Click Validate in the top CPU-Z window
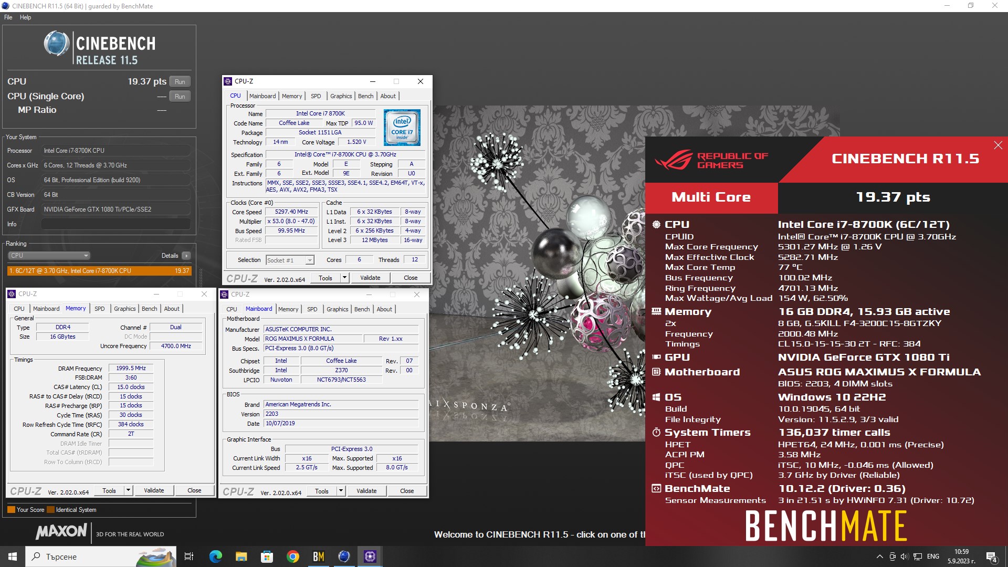Viewport: 1008px width, 567px height. click(x=370, y=278)
